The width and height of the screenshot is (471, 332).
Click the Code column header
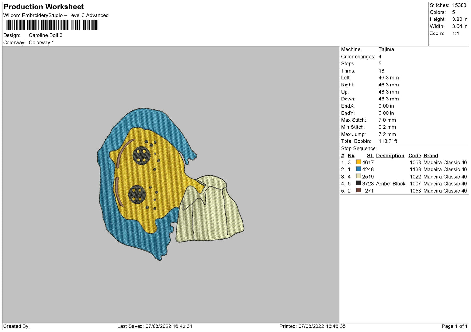point(415,156)
